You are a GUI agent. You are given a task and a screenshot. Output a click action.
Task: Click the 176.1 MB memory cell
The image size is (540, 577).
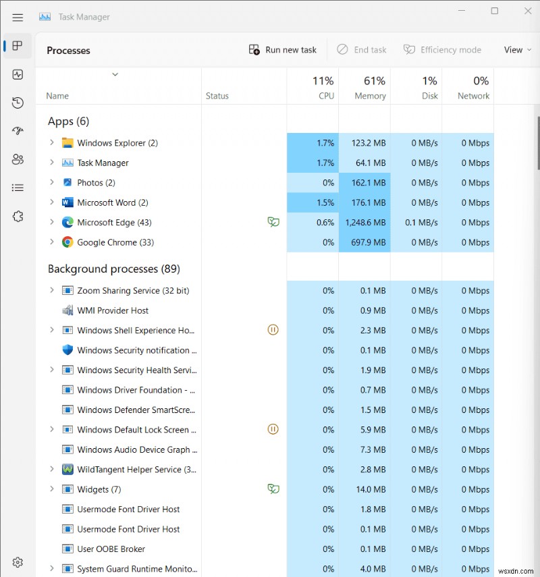(364, 202)
